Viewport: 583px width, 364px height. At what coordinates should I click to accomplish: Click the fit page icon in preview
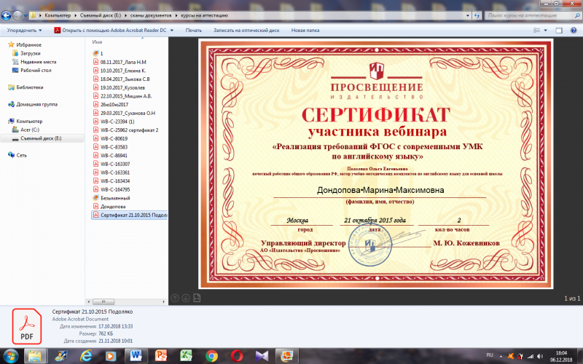(197, 298)
